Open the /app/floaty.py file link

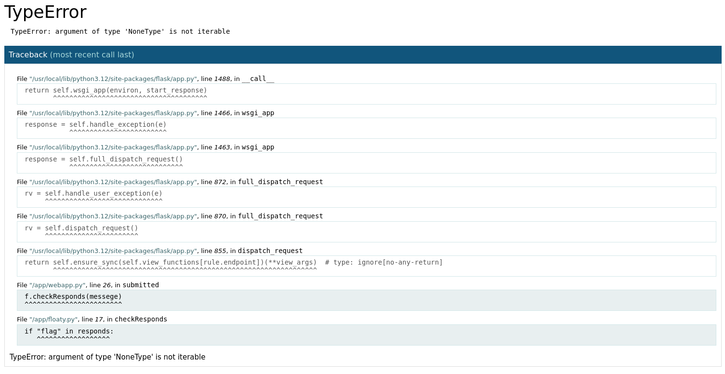point(53,319)
